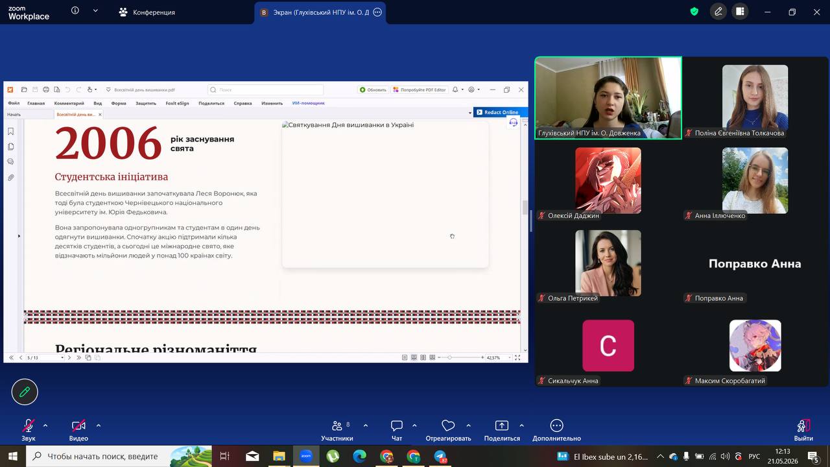The image size is (830, 467).
Task: Click the green pencil annotation button
Action: pyautogui.click(x=25, y=392)
